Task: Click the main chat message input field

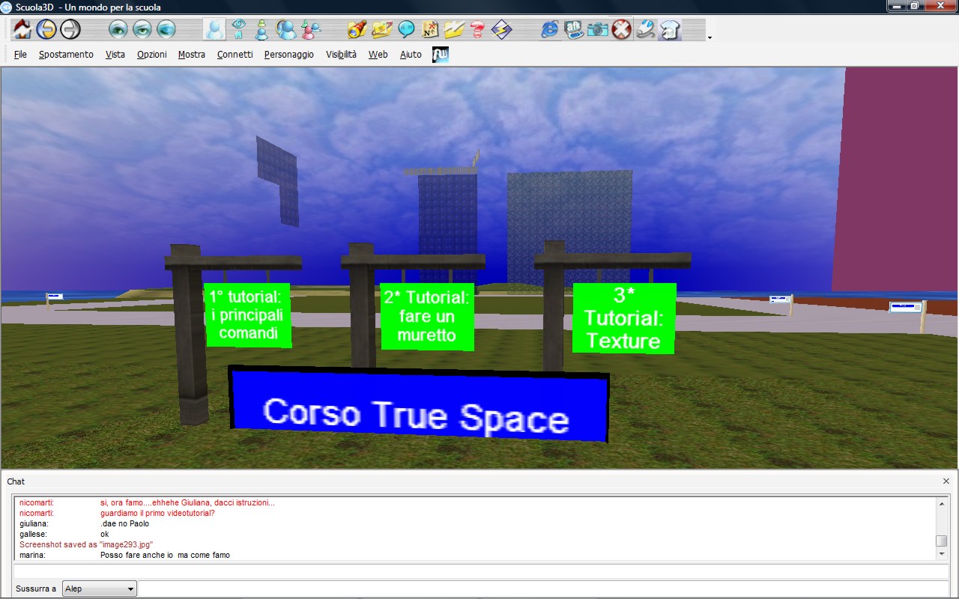Action: point(481,571)
